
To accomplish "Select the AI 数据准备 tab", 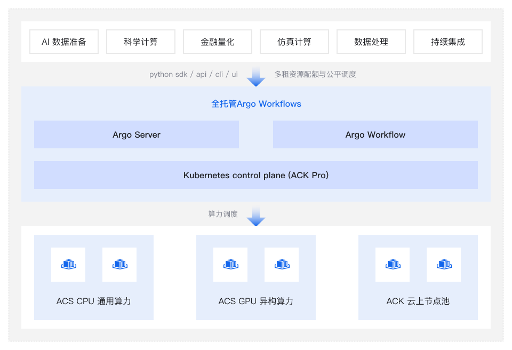I will pos(63,41).
